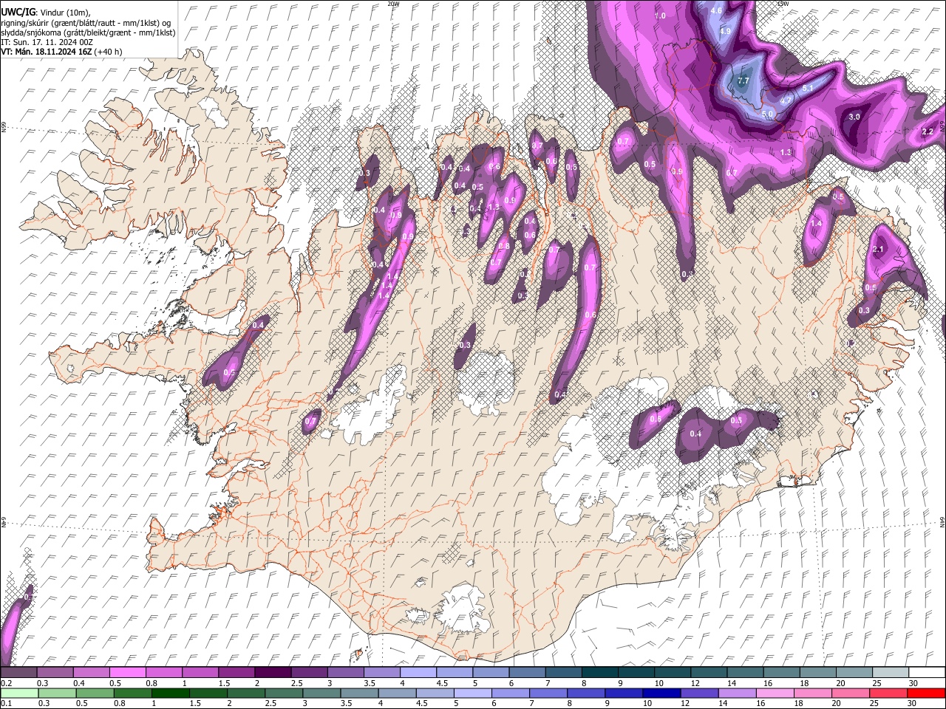Click the 7.7 precipitation value label
The width and height of the screenshot is (946, 709).
tap(743, 81)
